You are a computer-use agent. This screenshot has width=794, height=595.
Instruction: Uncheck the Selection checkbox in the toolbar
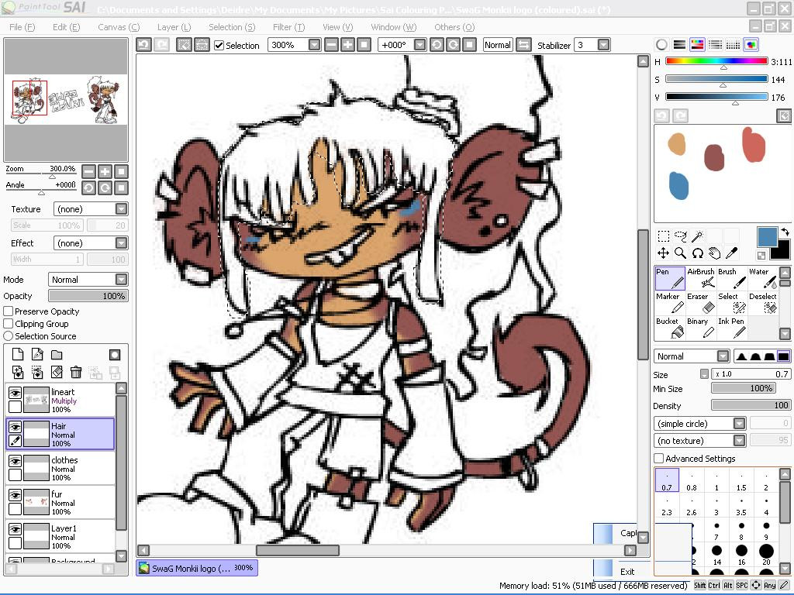219,46
